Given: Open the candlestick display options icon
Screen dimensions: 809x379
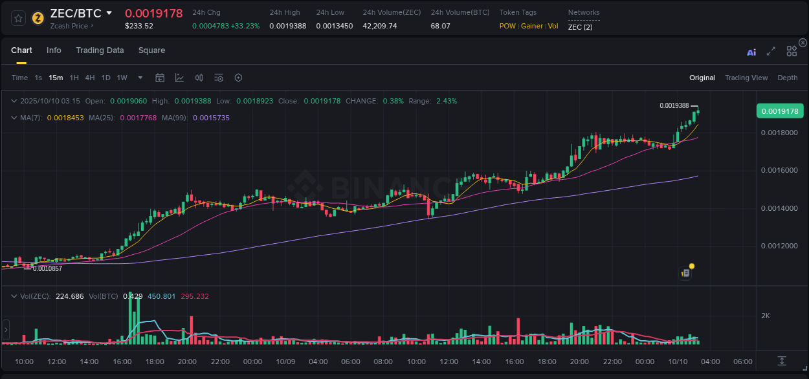Looking at the screenshot, I should click(199, 78).
